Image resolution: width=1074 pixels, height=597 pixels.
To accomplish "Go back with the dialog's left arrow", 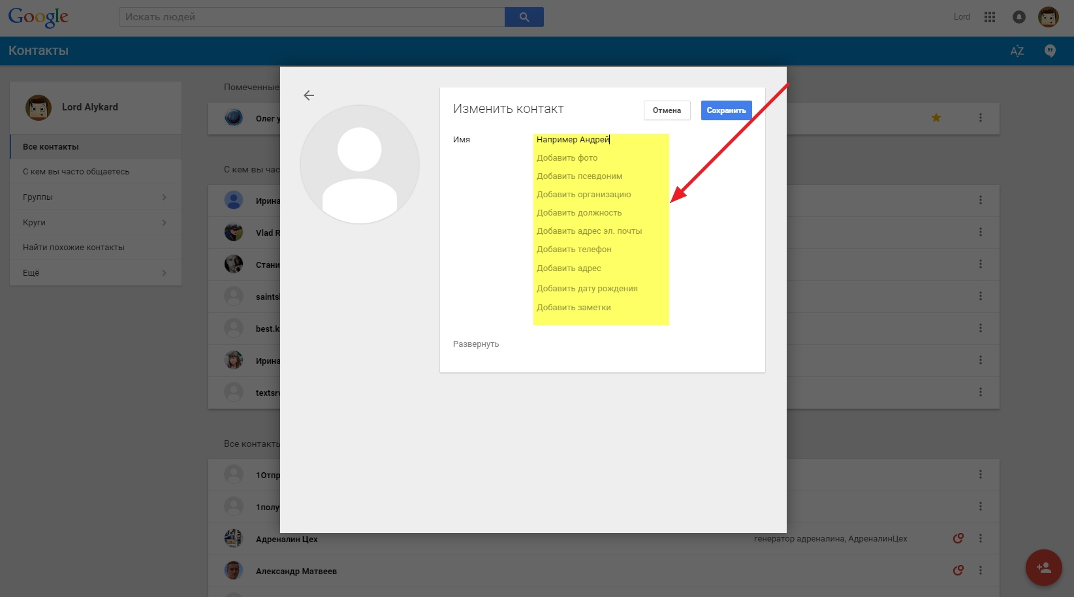I will (309, 95).
